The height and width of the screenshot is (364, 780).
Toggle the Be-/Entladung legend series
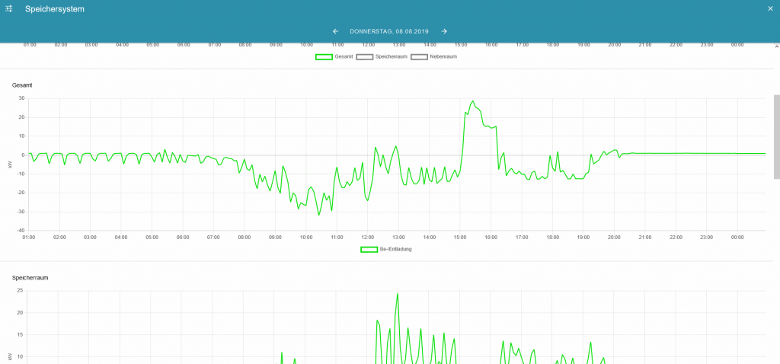386,249
